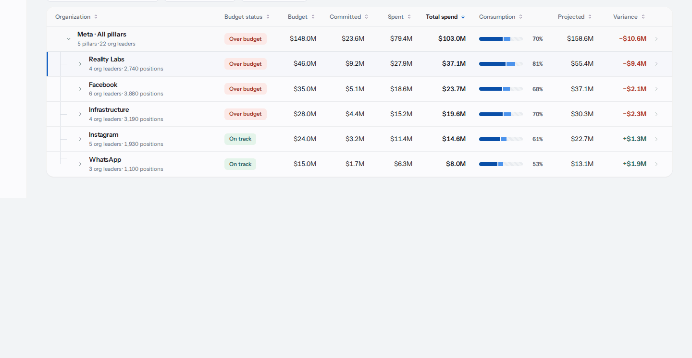Sort by Consumption column
The width and height of the screenshot is (692, 358).
(x=501, y=17)
